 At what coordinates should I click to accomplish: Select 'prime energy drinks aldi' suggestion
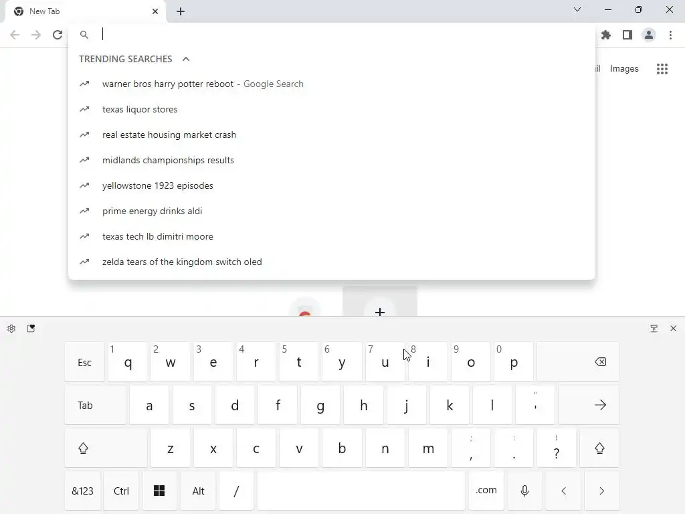[332, 211]
